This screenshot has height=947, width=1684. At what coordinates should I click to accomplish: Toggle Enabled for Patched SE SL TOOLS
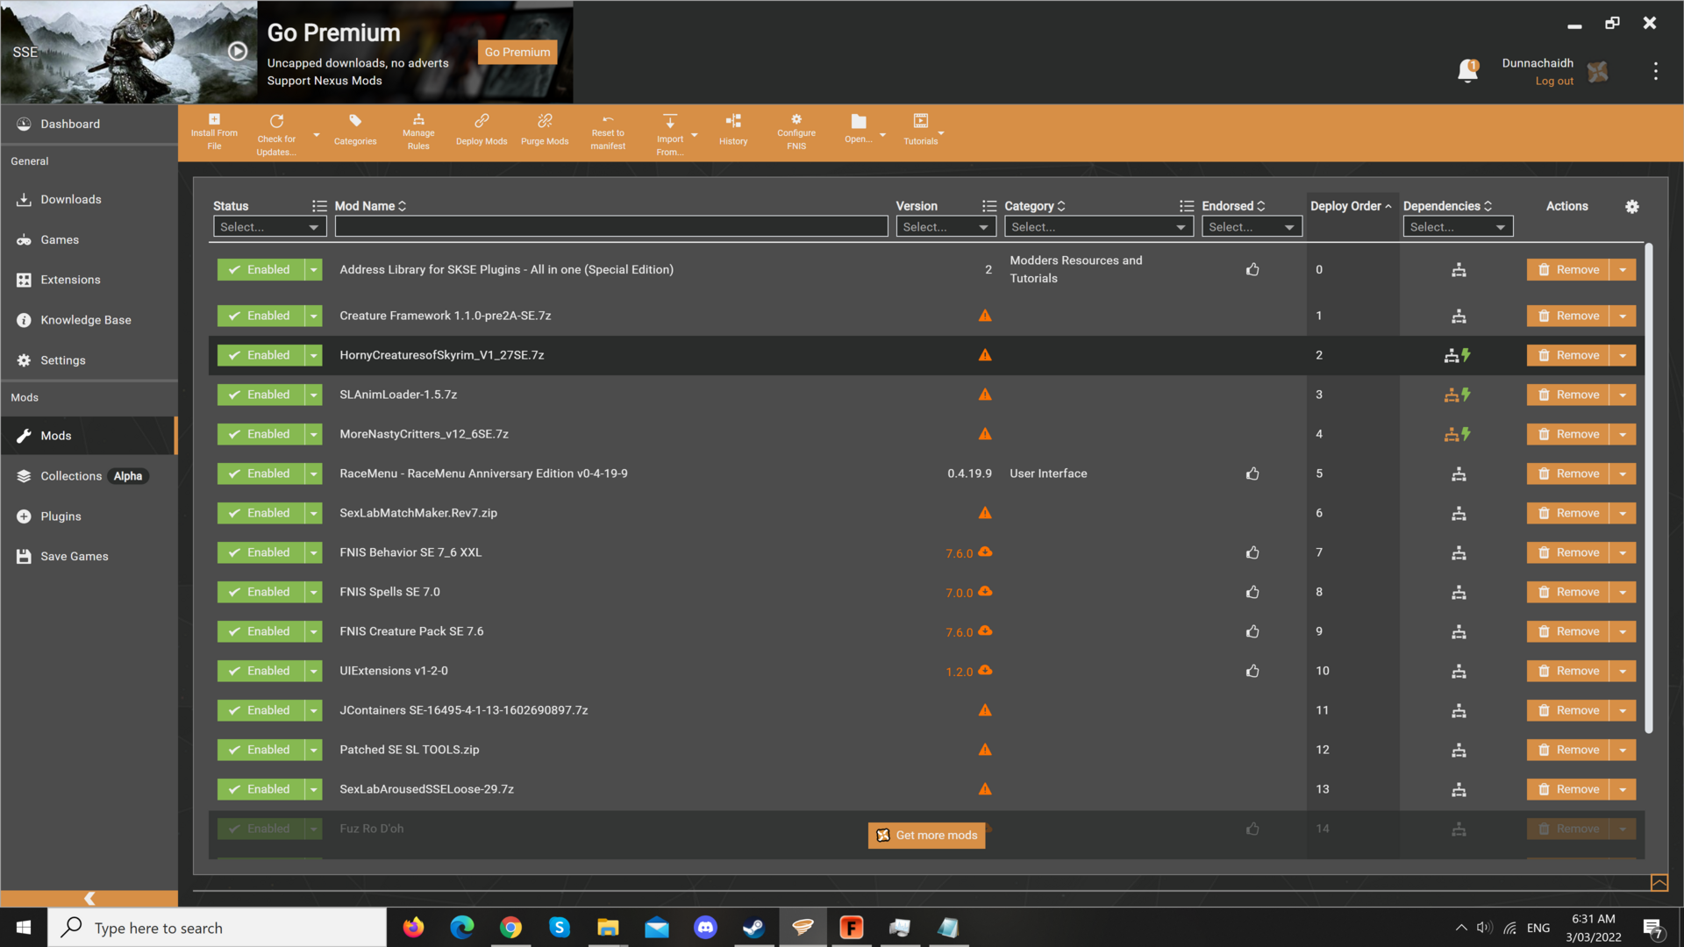(260, 750)
